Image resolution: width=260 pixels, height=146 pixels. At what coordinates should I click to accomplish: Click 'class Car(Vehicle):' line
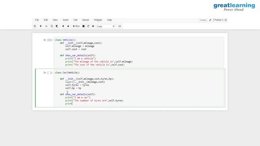pyautogui.click(x=67, y=73)
